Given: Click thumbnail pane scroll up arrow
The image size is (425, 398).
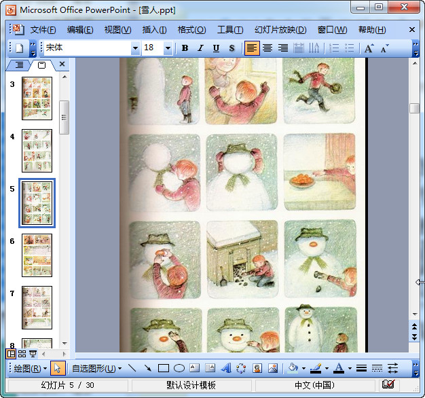Looking at the screenshot, I should (x=64, y=77).
